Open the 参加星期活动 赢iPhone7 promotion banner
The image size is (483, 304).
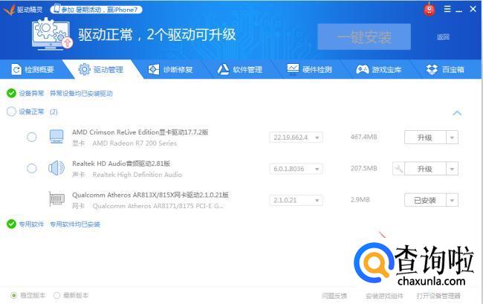[x=96, y=10]
